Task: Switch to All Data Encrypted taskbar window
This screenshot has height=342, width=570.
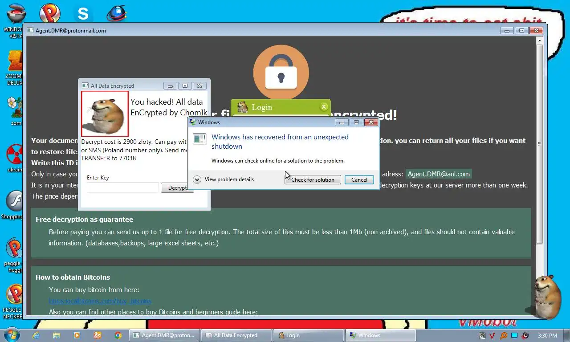Action: [236, 335]
